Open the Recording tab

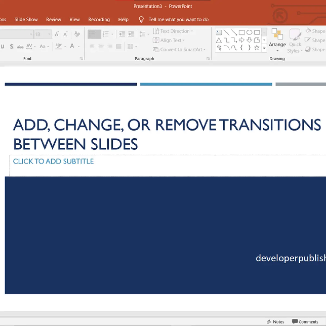[x=99, y=20]
